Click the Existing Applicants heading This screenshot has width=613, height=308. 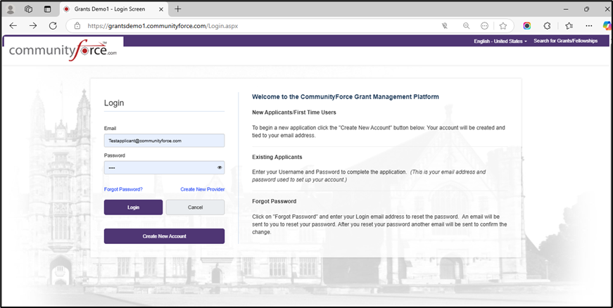click(277, 157)
